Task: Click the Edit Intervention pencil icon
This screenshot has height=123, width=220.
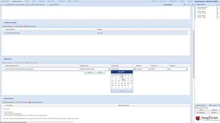Action: click(x=16, y=102)
